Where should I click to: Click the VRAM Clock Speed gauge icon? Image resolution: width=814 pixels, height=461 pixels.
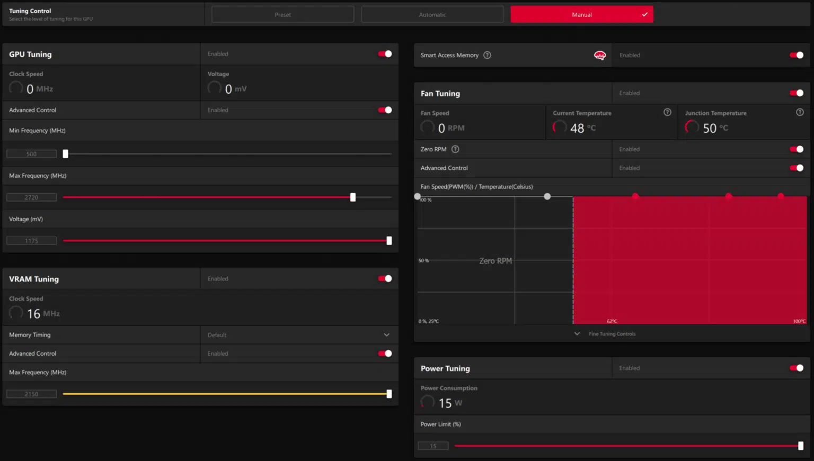15,312
